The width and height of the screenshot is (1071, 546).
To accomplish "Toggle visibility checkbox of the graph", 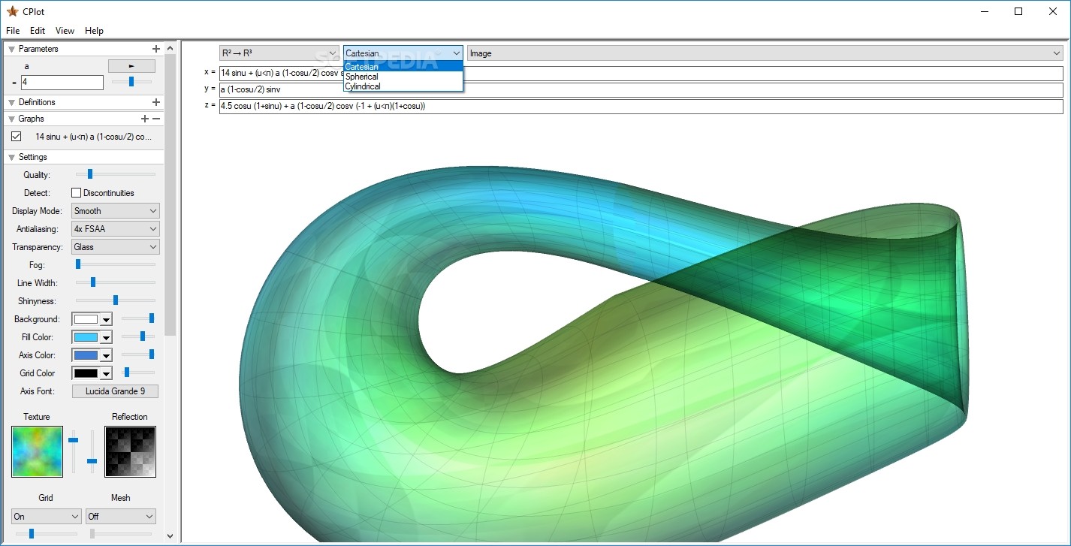I will (17, 137).
